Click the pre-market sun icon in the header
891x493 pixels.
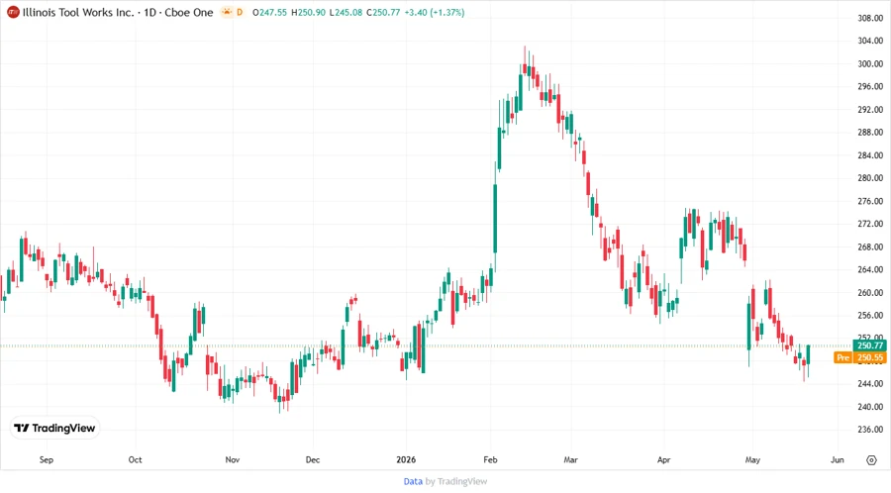pos(228,12)
